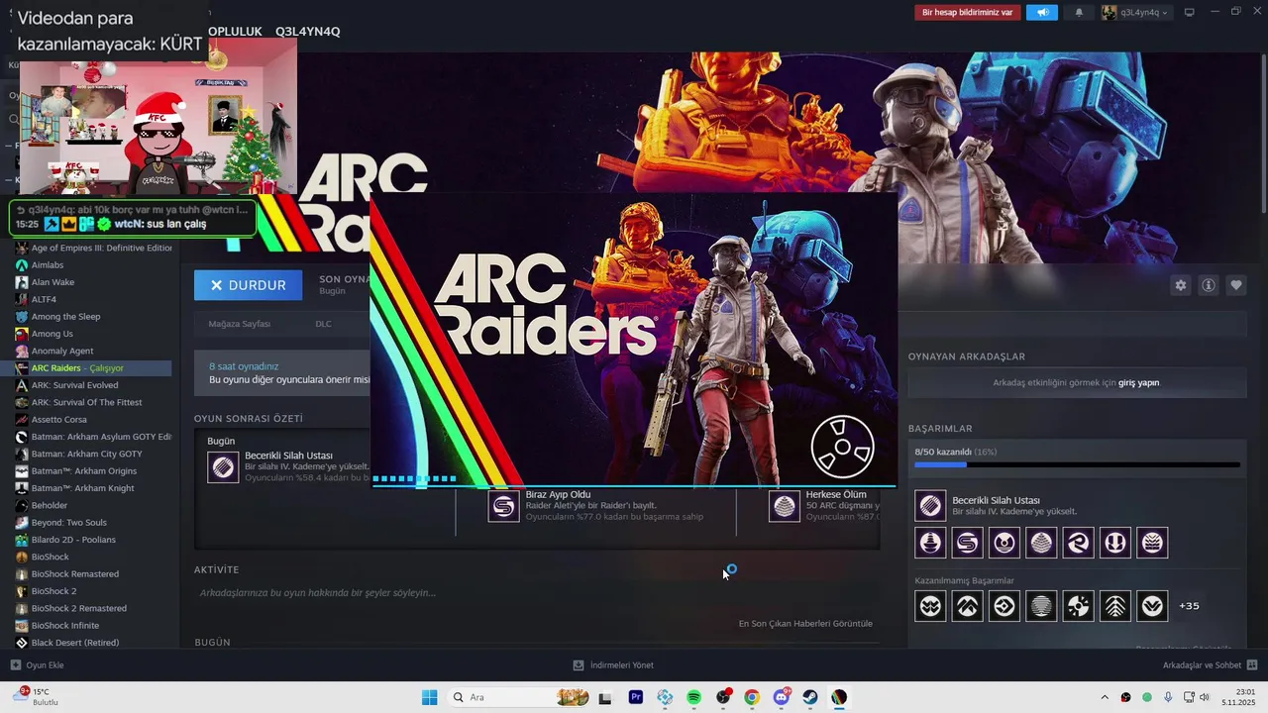The height and width of the screenshot is (713, 1268).
Task: Click the first earned achievement icon with stacked cone
Action: click(x=930, y=543)
